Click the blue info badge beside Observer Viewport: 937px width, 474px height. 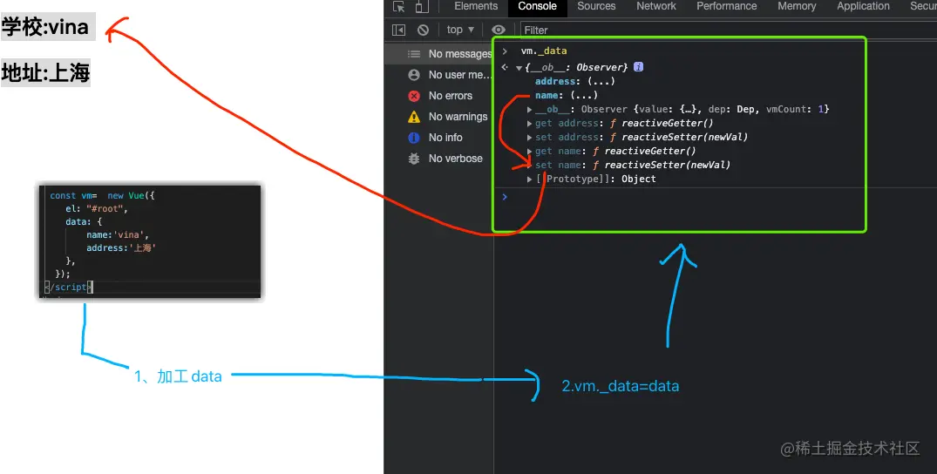click(638, 67)
